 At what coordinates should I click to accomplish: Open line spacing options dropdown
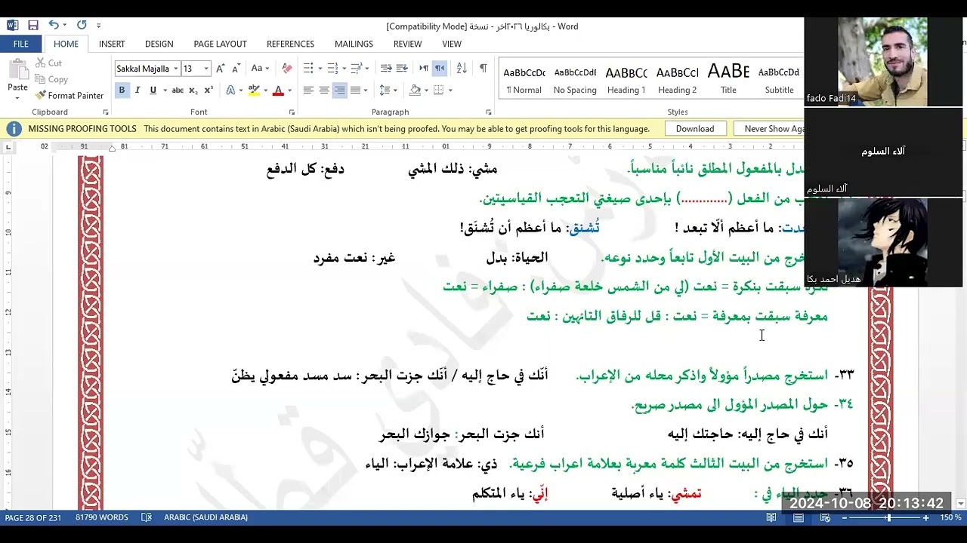396,90
